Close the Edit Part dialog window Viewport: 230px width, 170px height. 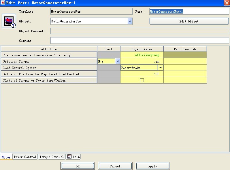(x=227, y=3)
